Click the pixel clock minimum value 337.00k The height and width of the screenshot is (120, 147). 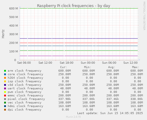(x=88, y=99)
